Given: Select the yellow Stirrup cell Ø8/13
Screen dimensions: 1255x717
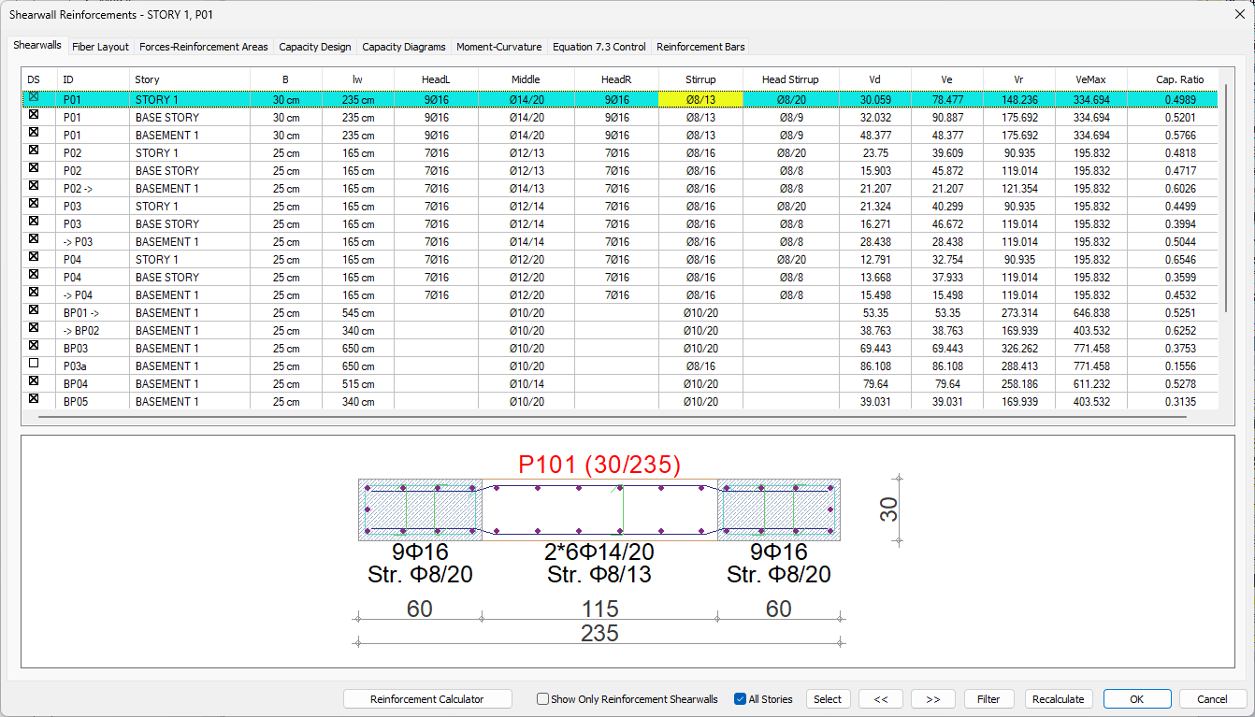Looking at the screenshot, I should click(700, 99).
